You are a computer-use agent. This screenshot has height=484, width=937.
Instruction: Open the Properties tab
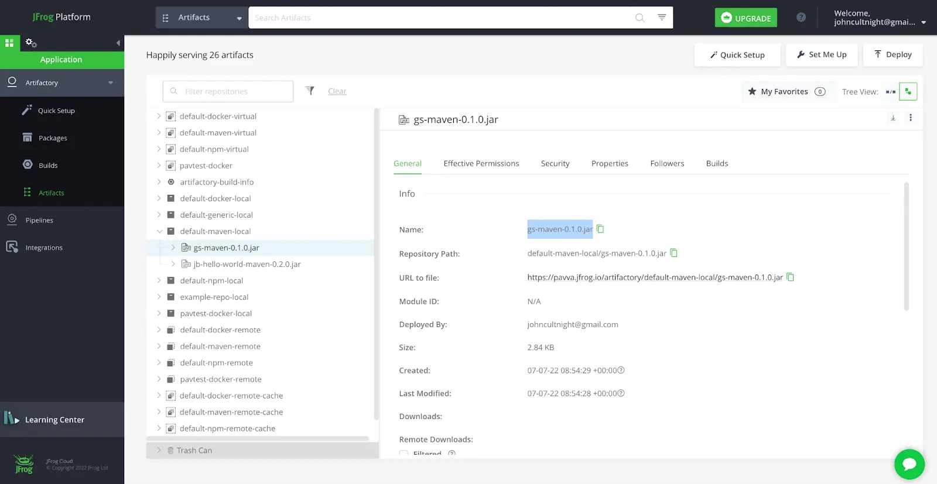click(610, 163)
